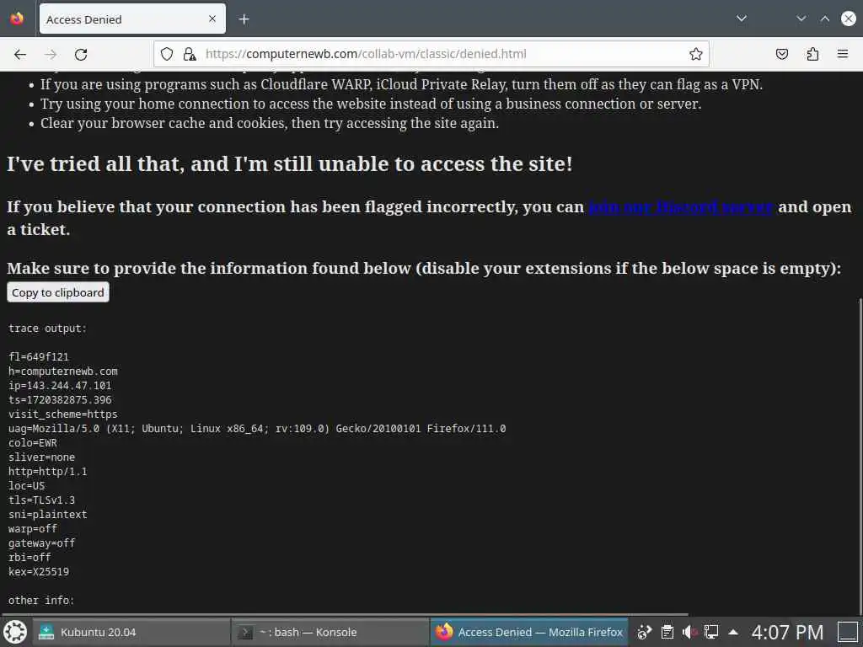Switch to the bash Konsole taskbar window
The height and width of the screenshot is (647, 863).
pyautogui.click(x=330, y=632)
